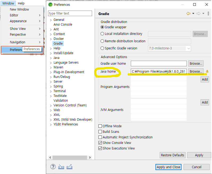Browse for Java home directory

(x=196, y=72)
